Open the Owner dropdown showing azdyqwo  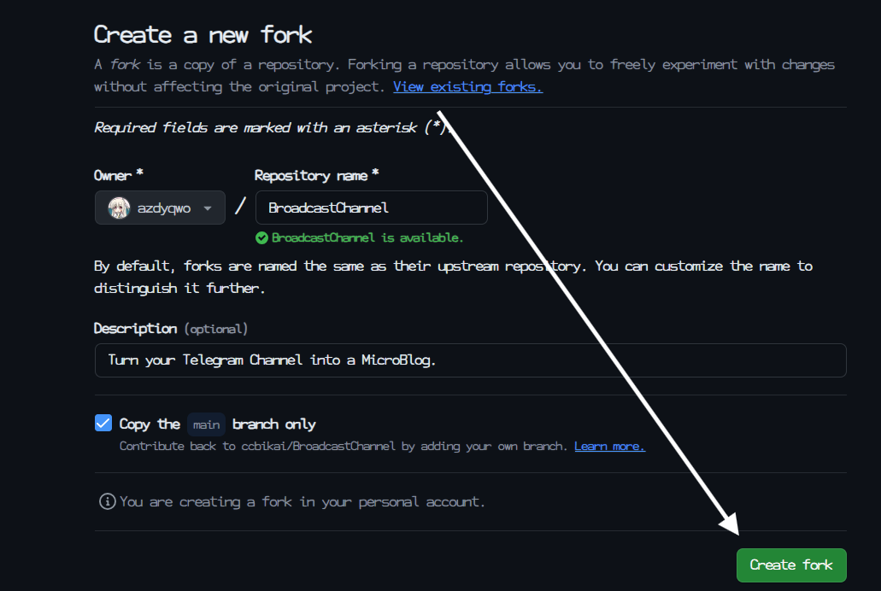click(160, 208)
